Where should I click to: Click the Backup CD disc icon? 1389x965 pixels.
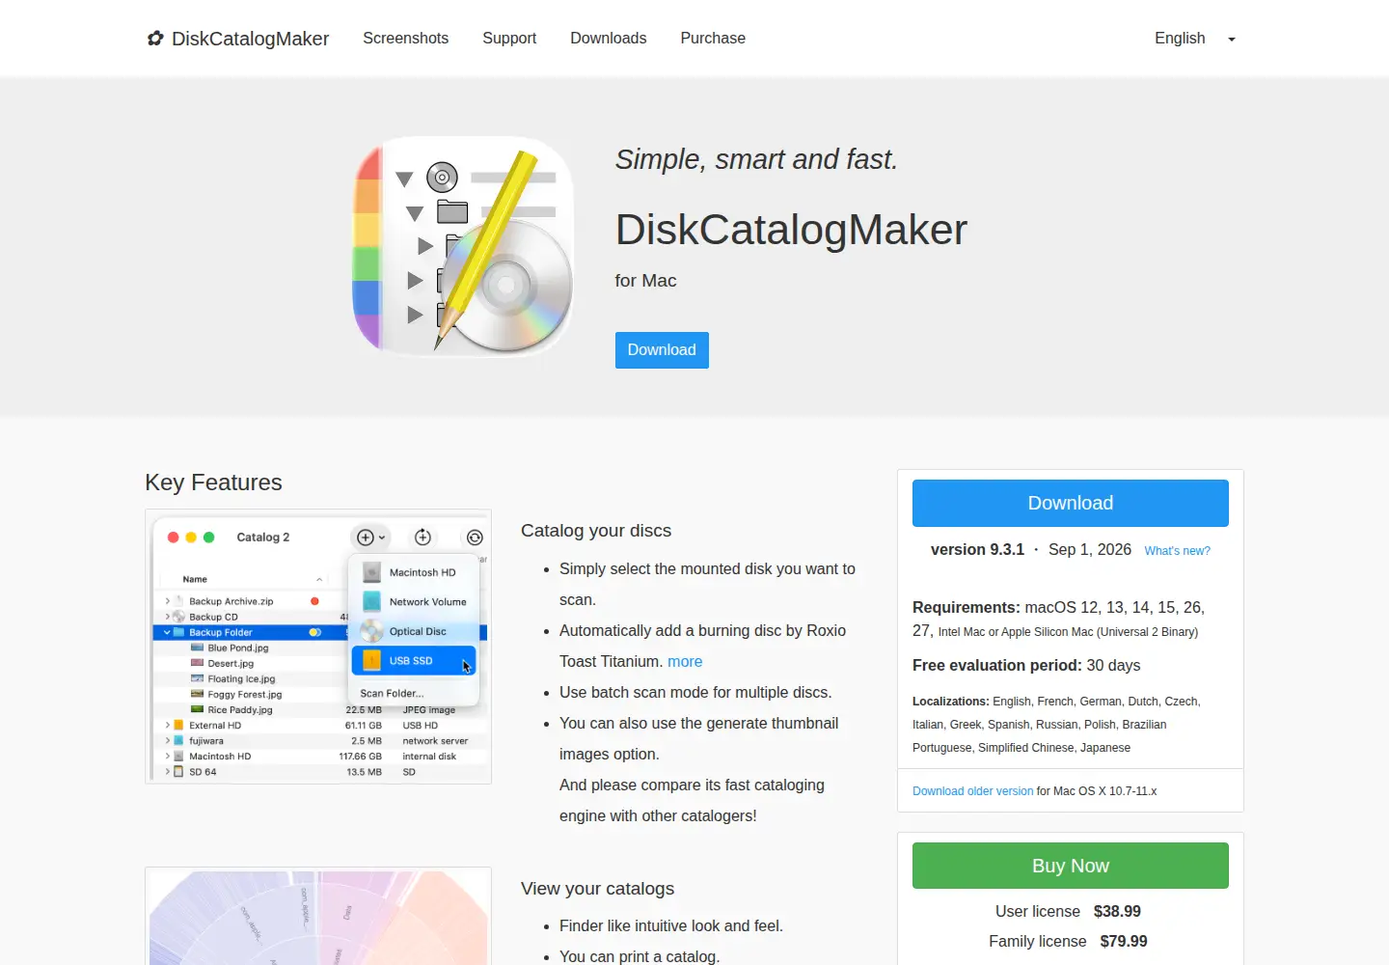tap(178, 617)
